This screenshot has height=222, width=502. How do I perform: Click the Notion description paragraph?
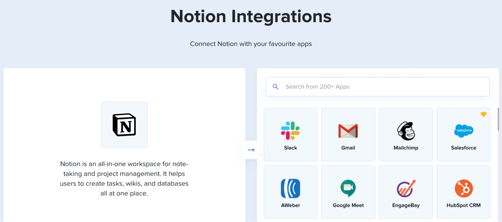pos(124,178)
